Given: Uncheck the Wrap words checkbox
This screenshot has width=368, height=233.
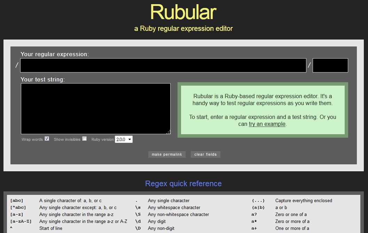Looking at the screenshot, I should tap(47, 139).
